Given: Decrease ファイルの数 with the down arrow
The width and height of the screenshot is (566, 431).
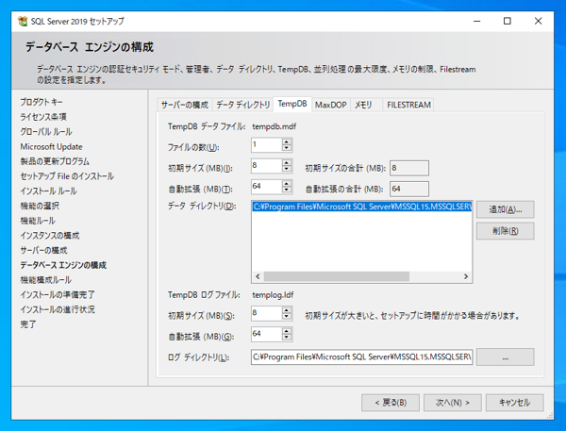Looking at the screenshot, I should coord(287,148).
